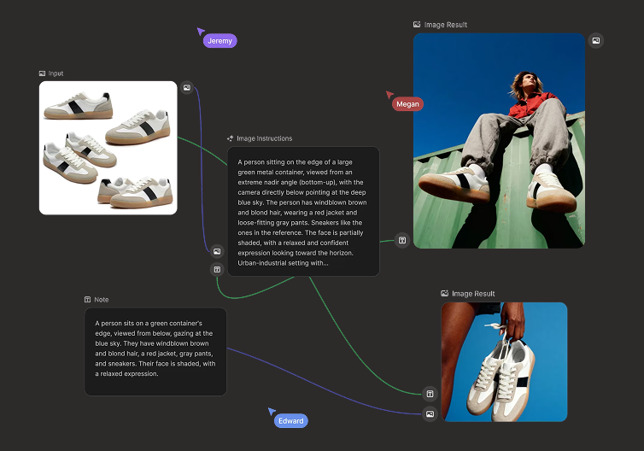Viewport: 644px width, 451px height.
Task: Click the top 'Image Result' title text
Action: (x=446, y=25)
